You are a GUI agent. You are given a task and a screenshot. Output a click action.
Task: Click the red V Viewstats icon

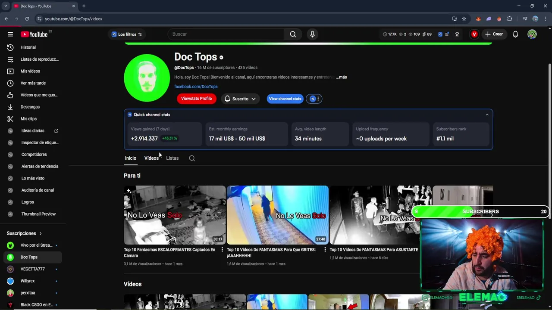pos(474,34)
